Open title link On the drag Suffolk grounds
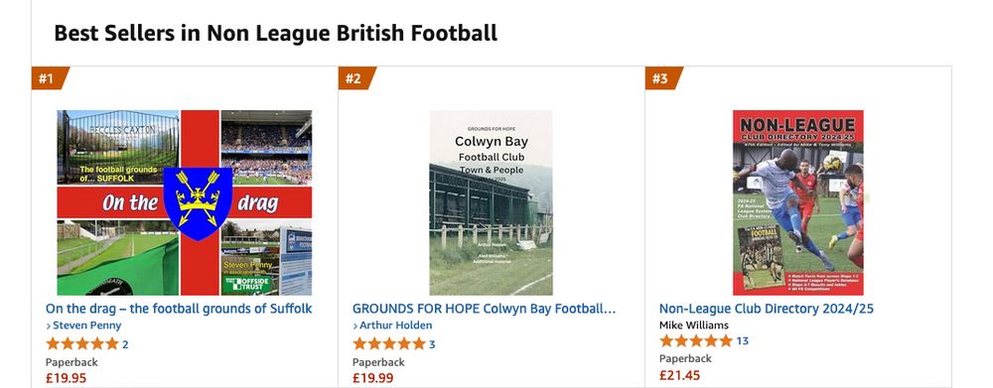993x388 pixels. pyautogui.click(x=179, y=309)
